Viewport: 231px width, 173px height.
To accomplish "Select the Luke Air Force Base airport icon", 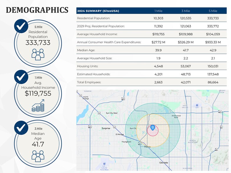I will point(104,163).
